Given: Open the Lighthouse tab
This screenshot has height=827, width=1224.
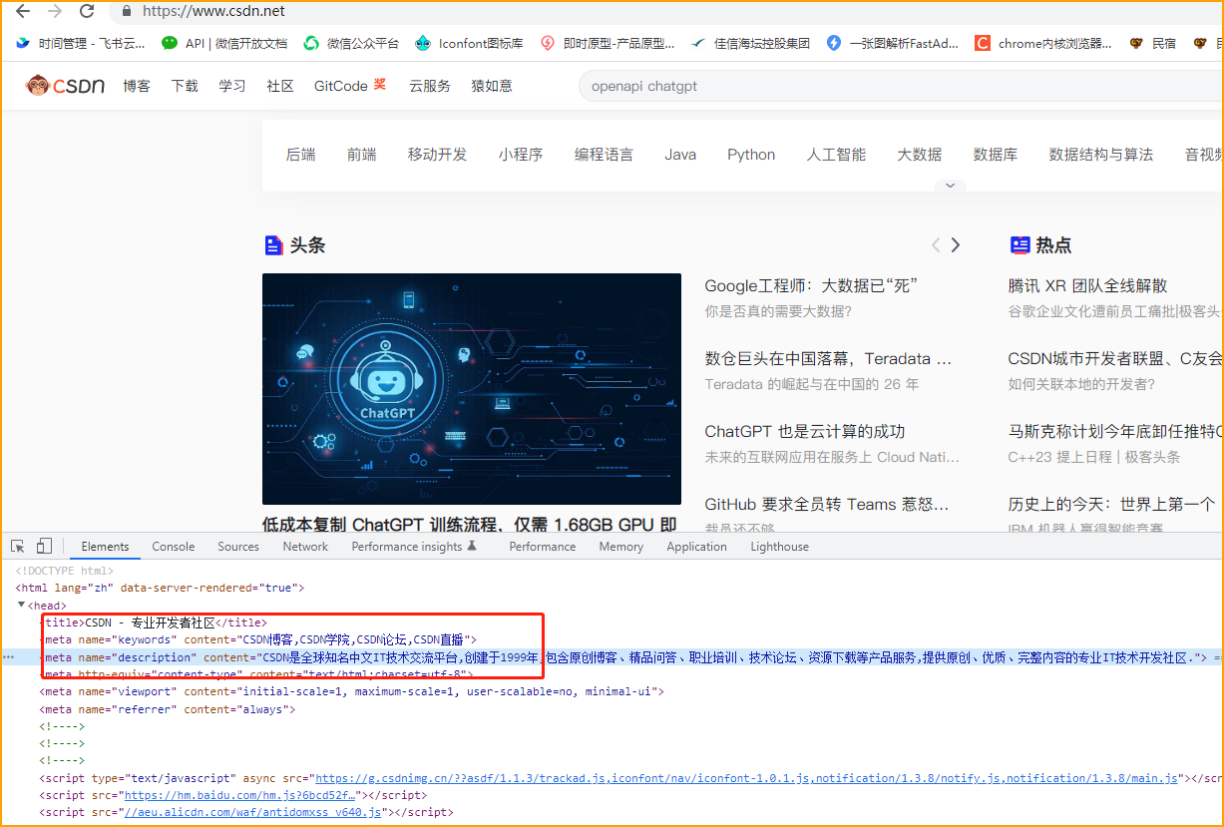Looking at the screenshot, I should [779, 547].
